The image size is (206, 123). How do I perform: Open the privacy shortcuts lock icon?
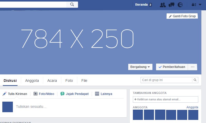[x=194, y=5]
